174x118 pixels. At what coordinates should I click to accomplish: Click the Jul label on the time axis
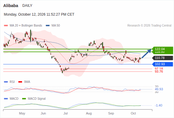[x=65, y=113]
